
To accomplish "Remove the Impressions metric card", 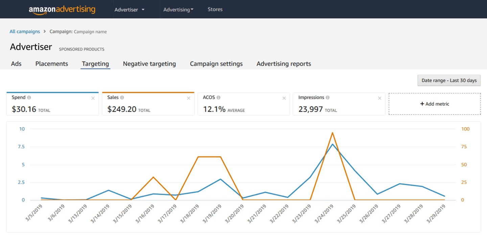I will click(380, 98).
